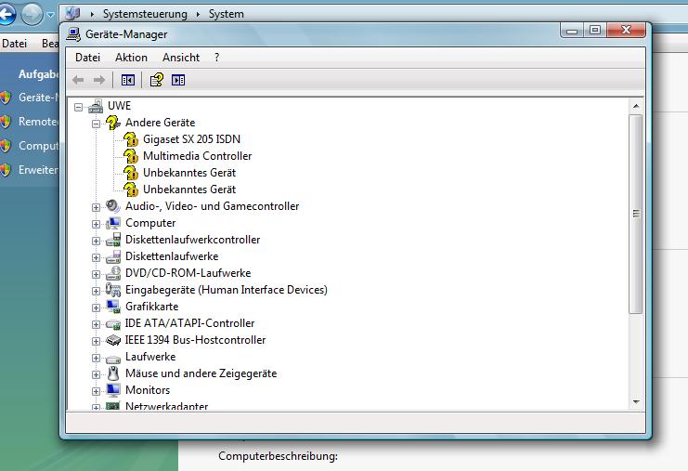
Task: Click the Laufwerke disk drive icon
Action: (x=113, y=359)
